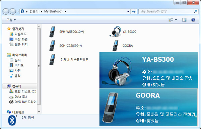Open 다운로드 folder in sidebar
The image size is (201, 129).
(x=18, y=34)
